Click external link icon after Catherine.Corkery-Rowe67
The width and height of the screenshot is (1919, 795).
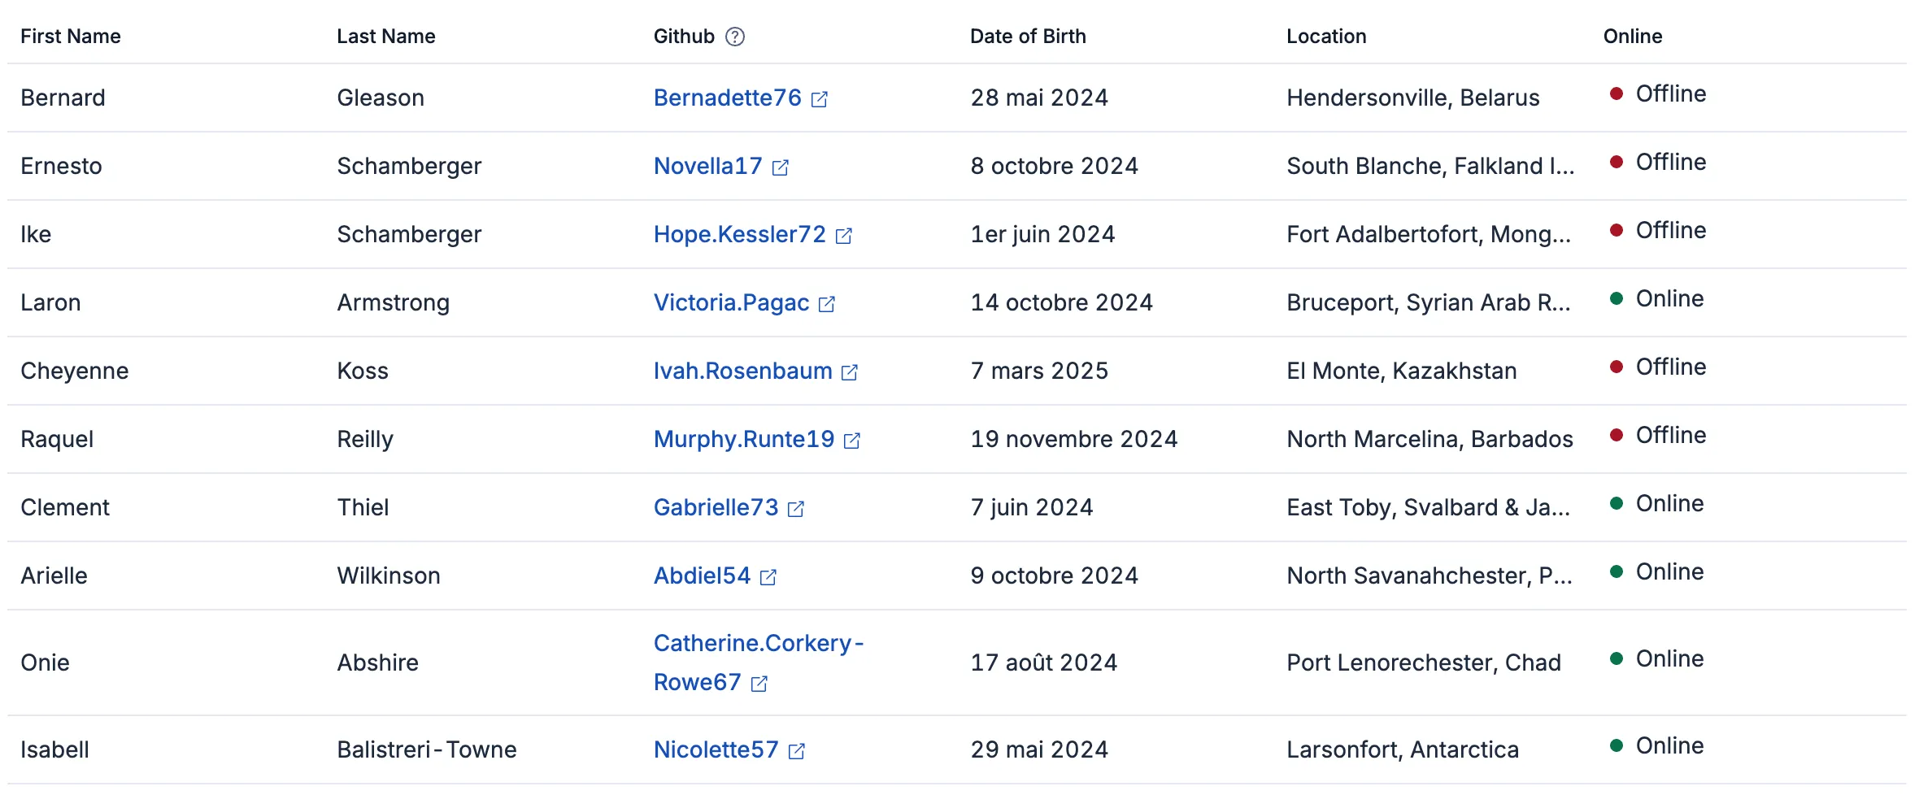click(759, 684)
